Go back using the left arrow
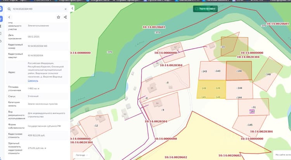The height and width of the screenshot is (160, 291). click(9, 17)
